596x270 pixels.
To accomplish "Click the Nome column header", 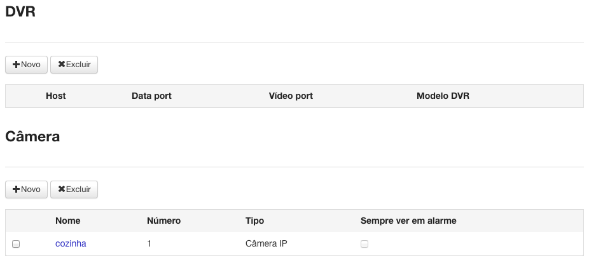I will (x=67, y=221).
